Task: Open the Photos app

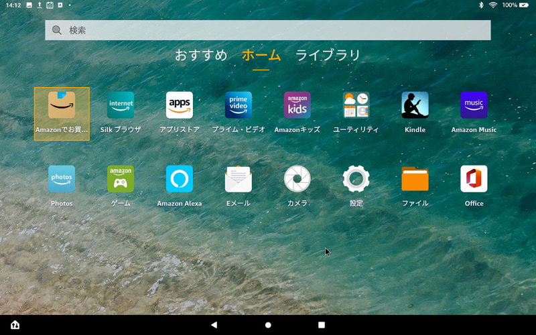Action: pyautogui.click(x=62, y=179)
